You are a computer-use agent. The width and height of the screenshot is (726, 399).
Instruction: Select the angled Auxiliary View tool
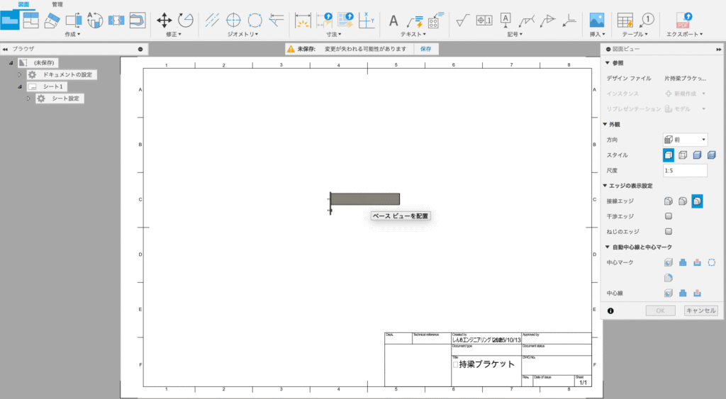pos(52,21)
